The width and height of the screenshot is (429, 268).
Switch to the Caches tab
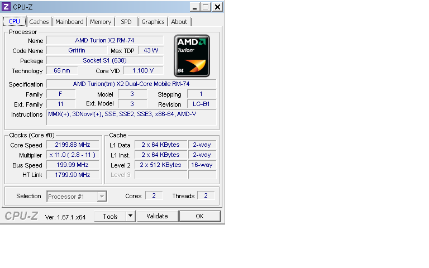[39, 22]
